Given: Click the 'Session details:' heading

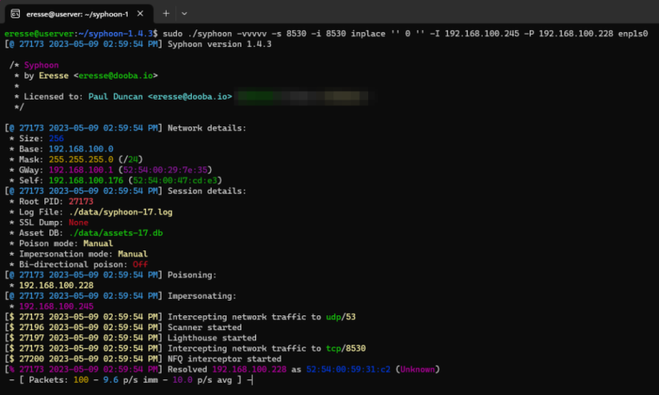Looking at the screenshot, I should pos(207,191).
